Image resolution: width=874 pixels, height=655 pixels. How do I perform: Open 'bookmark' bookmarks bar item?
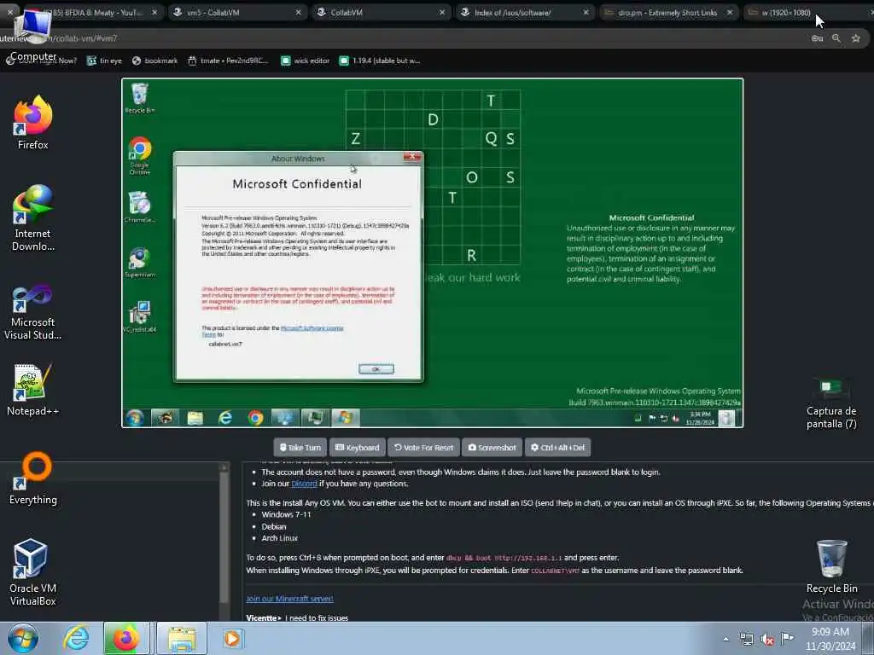point(154,61)
